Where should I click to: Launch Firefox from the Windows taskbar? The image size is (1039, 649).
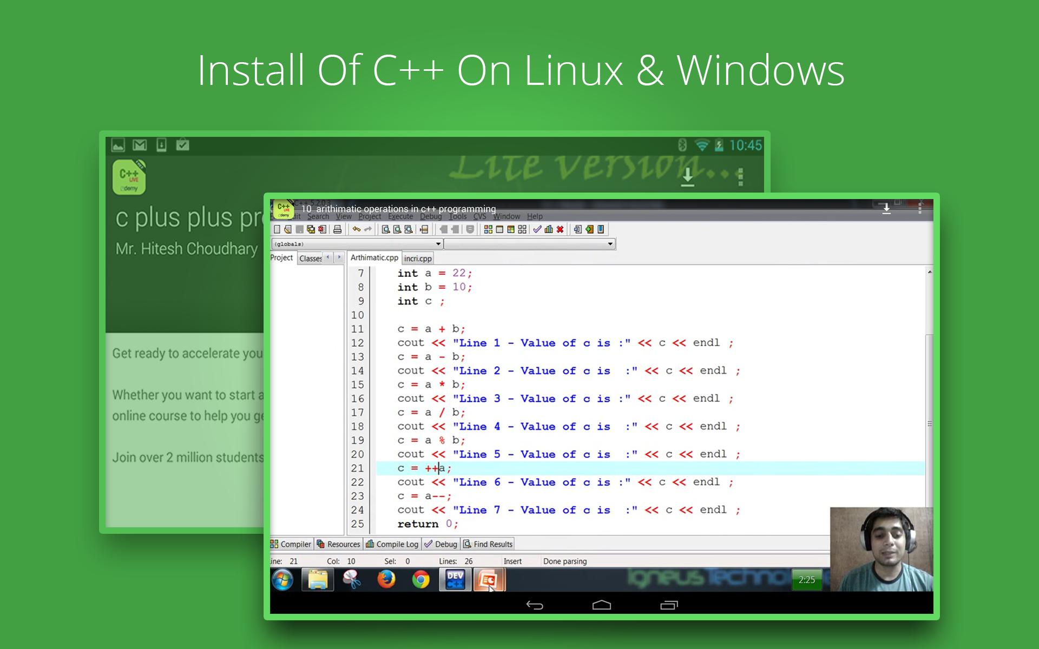click(x=386, y=580)
